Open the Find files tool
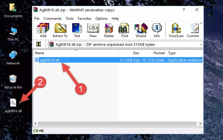Screen dimensions: 223x140 coord(125,30)
